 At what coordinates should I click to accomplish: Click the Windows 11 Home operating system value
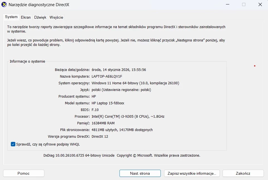[x=135, y=83]
